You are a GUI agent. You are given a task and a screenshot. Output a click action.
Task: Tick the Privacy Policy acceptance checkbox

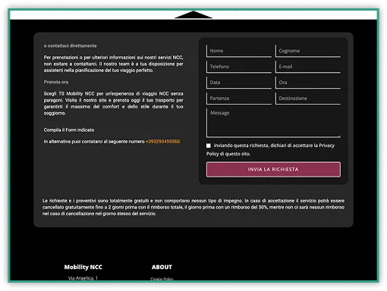(x=209, y=145)
